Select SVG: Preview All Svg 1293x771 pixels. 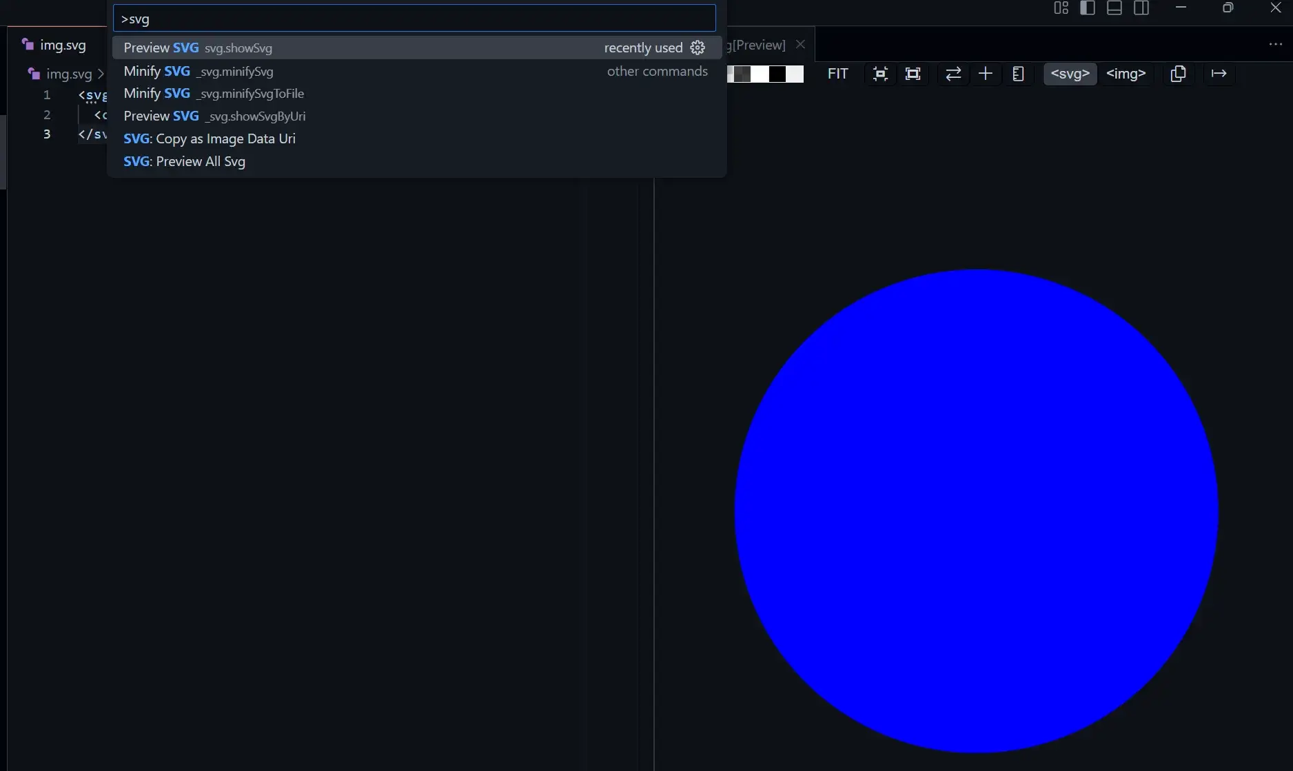[416, 161]
